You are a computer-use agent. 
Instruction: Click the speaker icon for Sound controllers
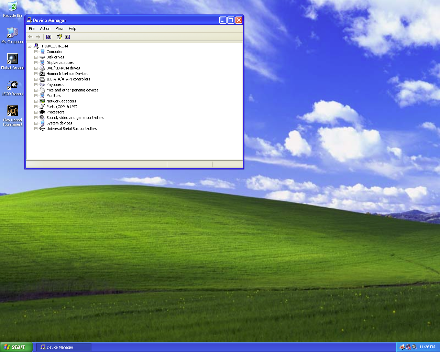(42, 118)
